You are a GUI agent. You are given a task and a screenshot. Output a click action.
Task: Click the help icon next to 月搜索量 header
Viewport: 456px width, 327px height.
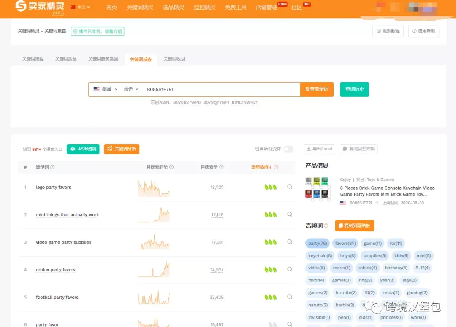pyautogui.click(x=221, y=167)
